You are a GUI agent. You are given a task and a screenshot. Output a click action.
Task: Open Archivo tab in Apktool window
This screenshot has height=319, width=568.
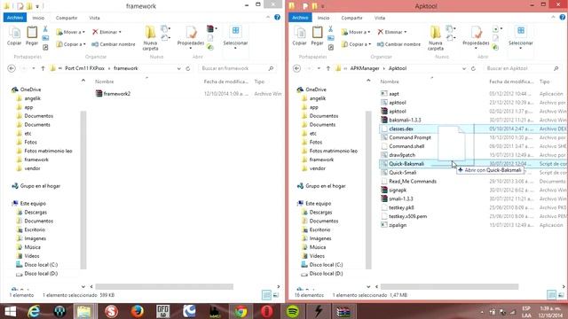click(x=300, y=18)
